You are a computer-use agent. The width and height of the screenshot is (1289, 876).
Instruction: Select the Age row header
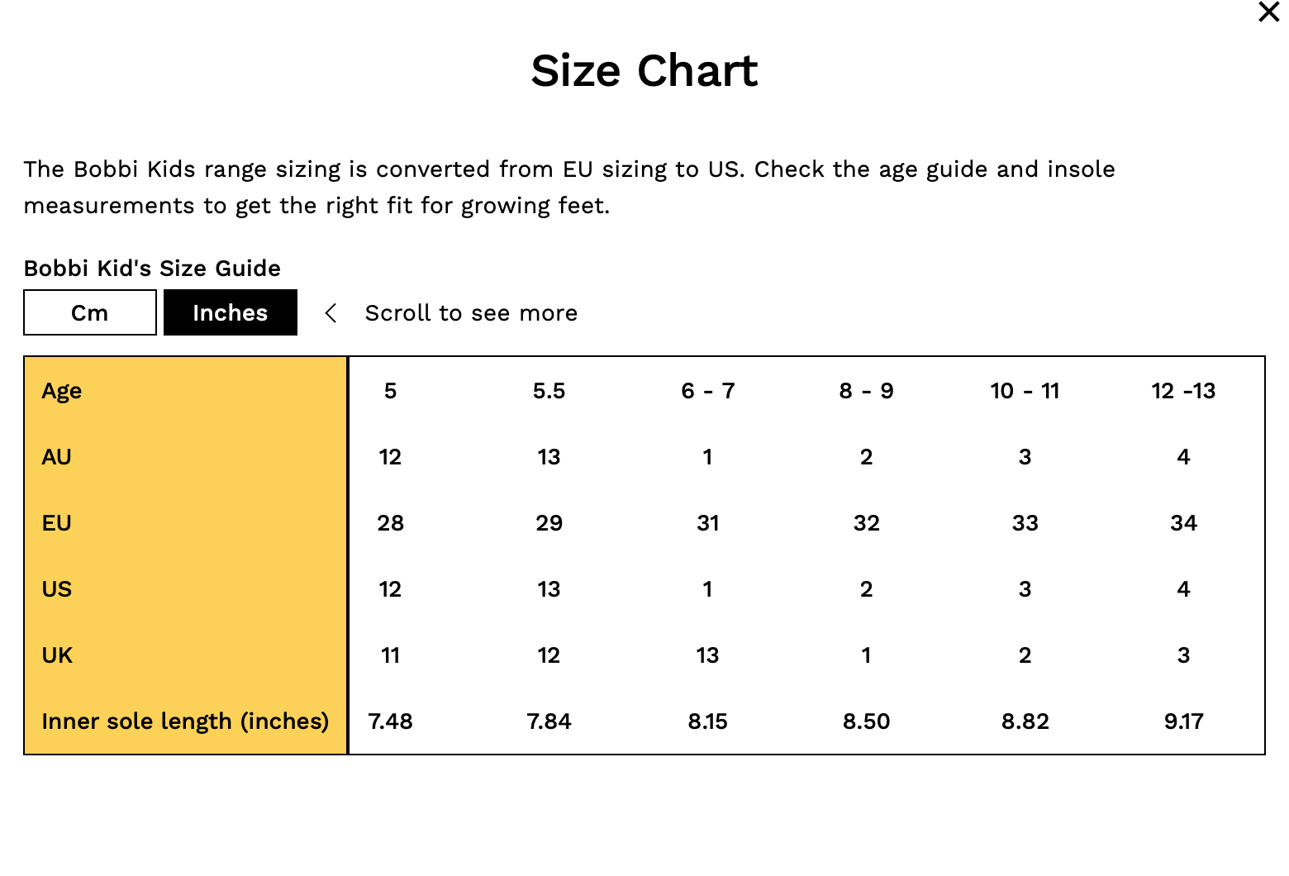[62, 391]
